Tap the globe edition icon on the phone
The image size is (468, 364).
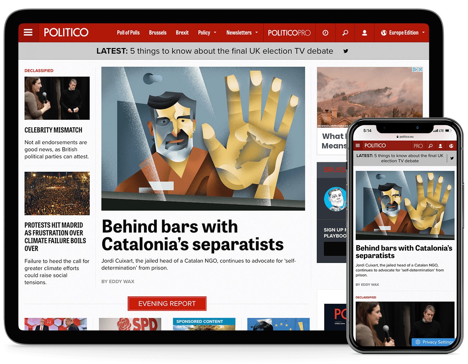451,146
